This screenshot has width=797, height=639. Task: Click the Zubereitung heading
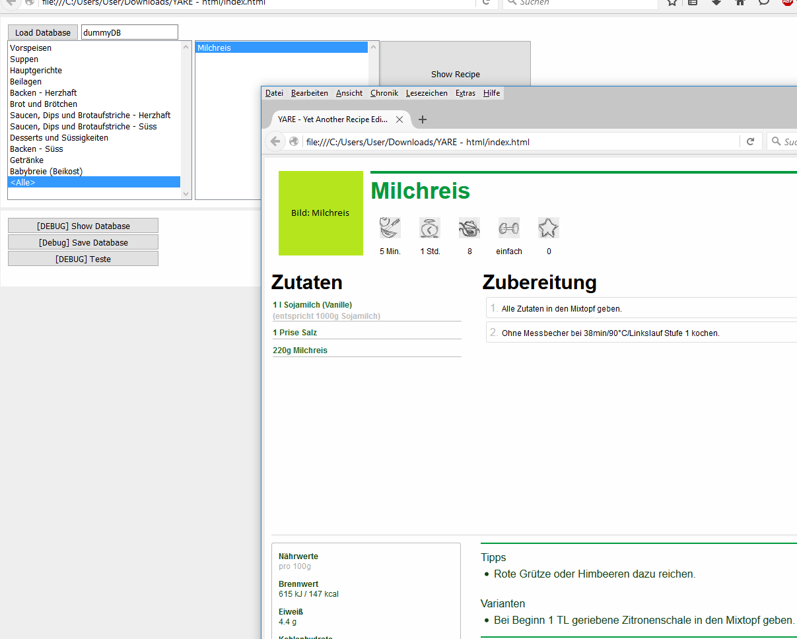pos(539,283)
